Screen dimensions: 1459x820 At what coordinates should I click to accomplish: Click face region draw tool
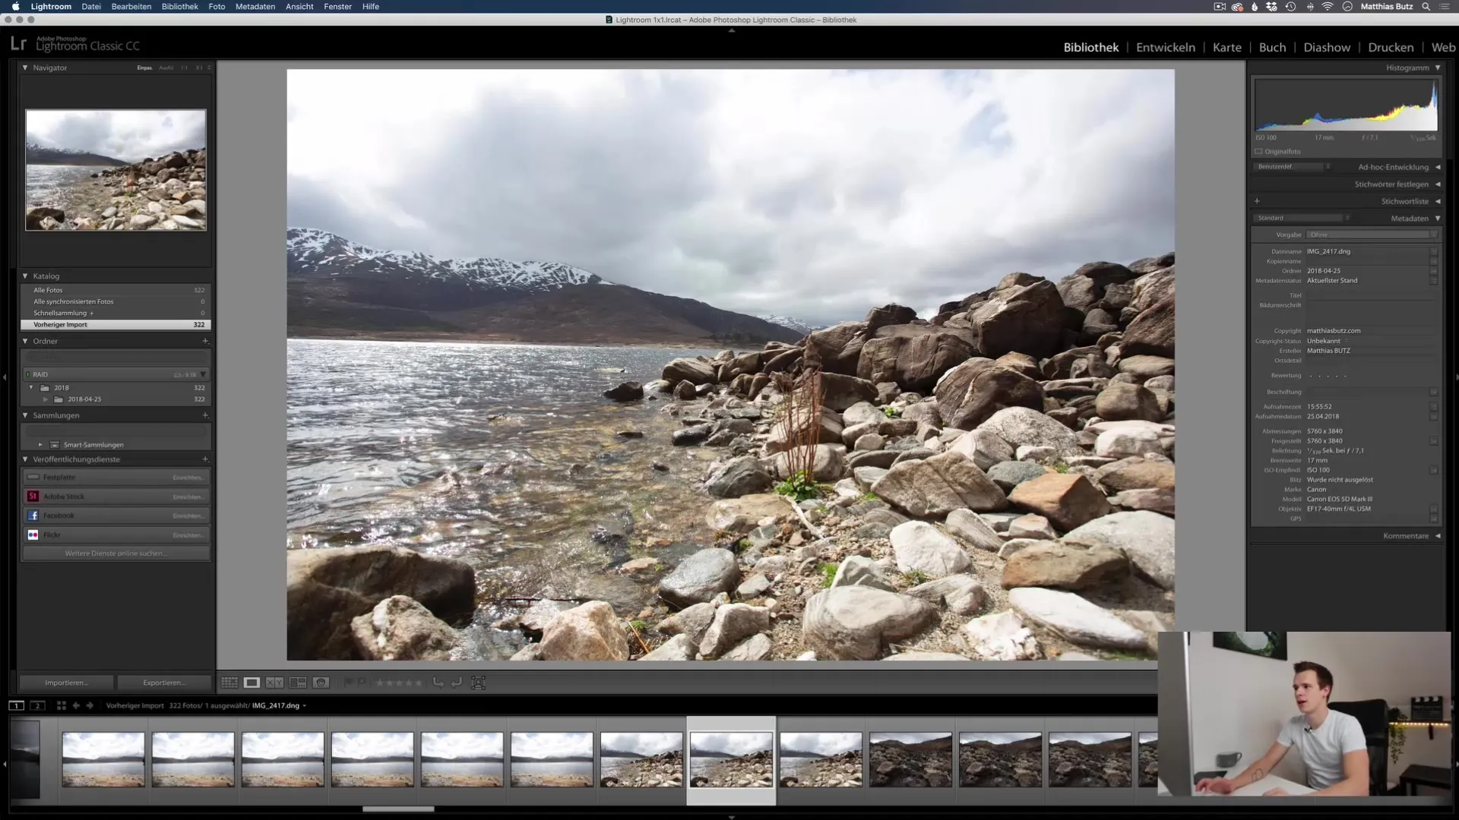pyautogui.click(x=478, y=683)
